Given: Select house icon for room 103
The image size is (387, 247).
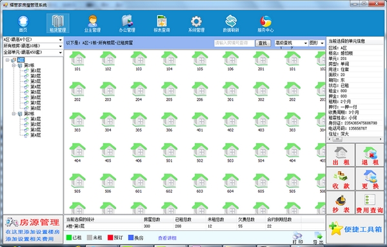Looking at the screenshot, I should tap(139, 59).
